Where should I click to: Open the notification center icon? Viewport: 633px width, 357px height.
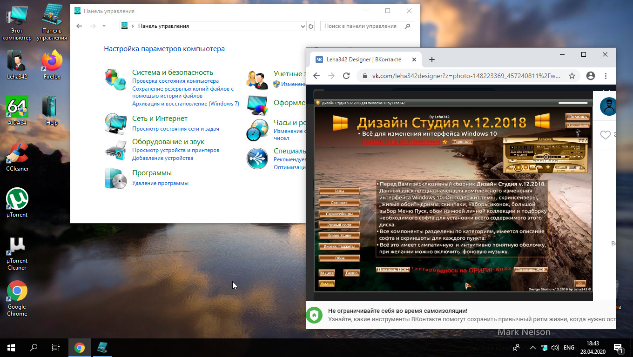click(x=619, y=348)
